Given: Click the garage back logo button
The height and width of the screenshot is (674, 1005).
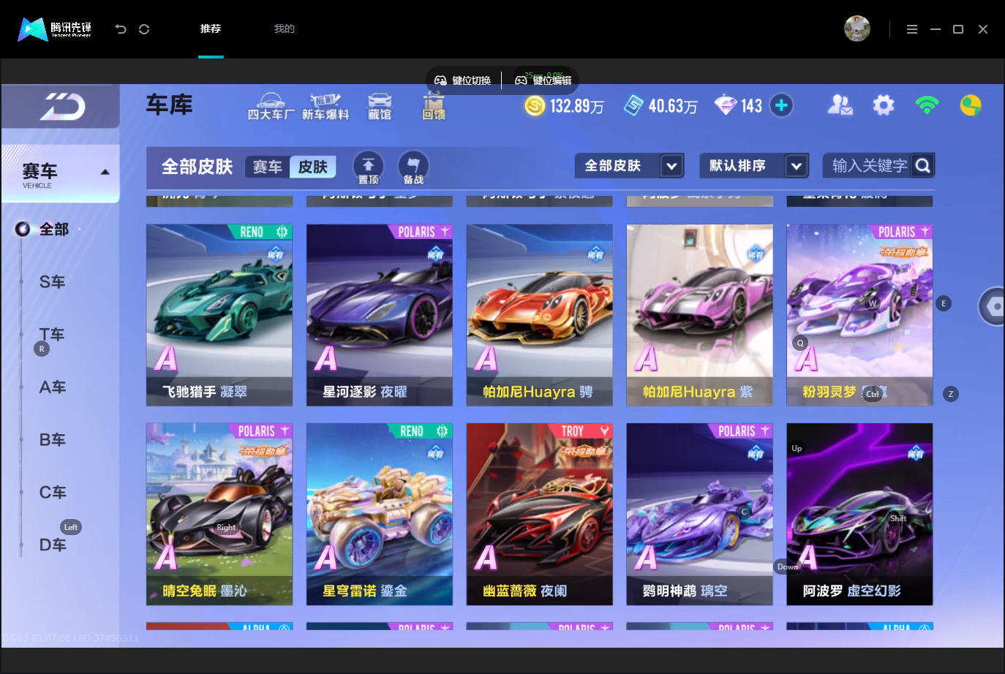Looking at the screenshot, I should [62, 107].
